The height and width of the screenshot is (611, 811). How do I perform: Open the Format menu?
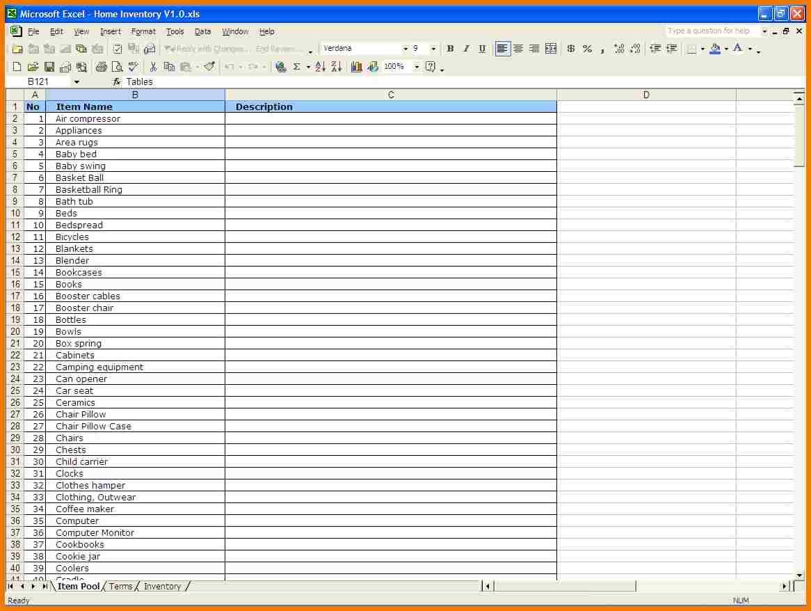(143, 31)
